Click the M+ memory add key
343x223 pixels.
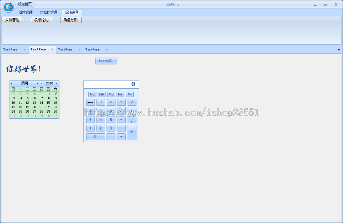click(120, 94)
